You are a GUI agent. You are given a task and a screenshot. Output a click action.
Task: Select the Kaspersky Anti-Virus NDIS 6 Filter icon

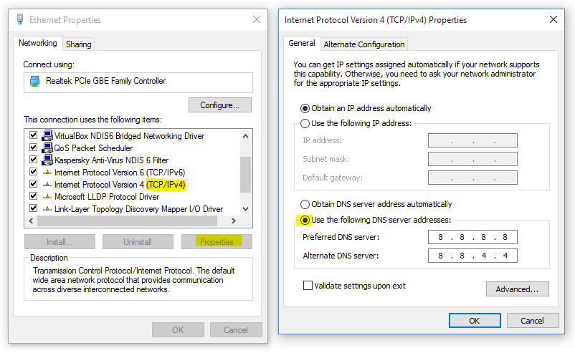tap(47, 160)
